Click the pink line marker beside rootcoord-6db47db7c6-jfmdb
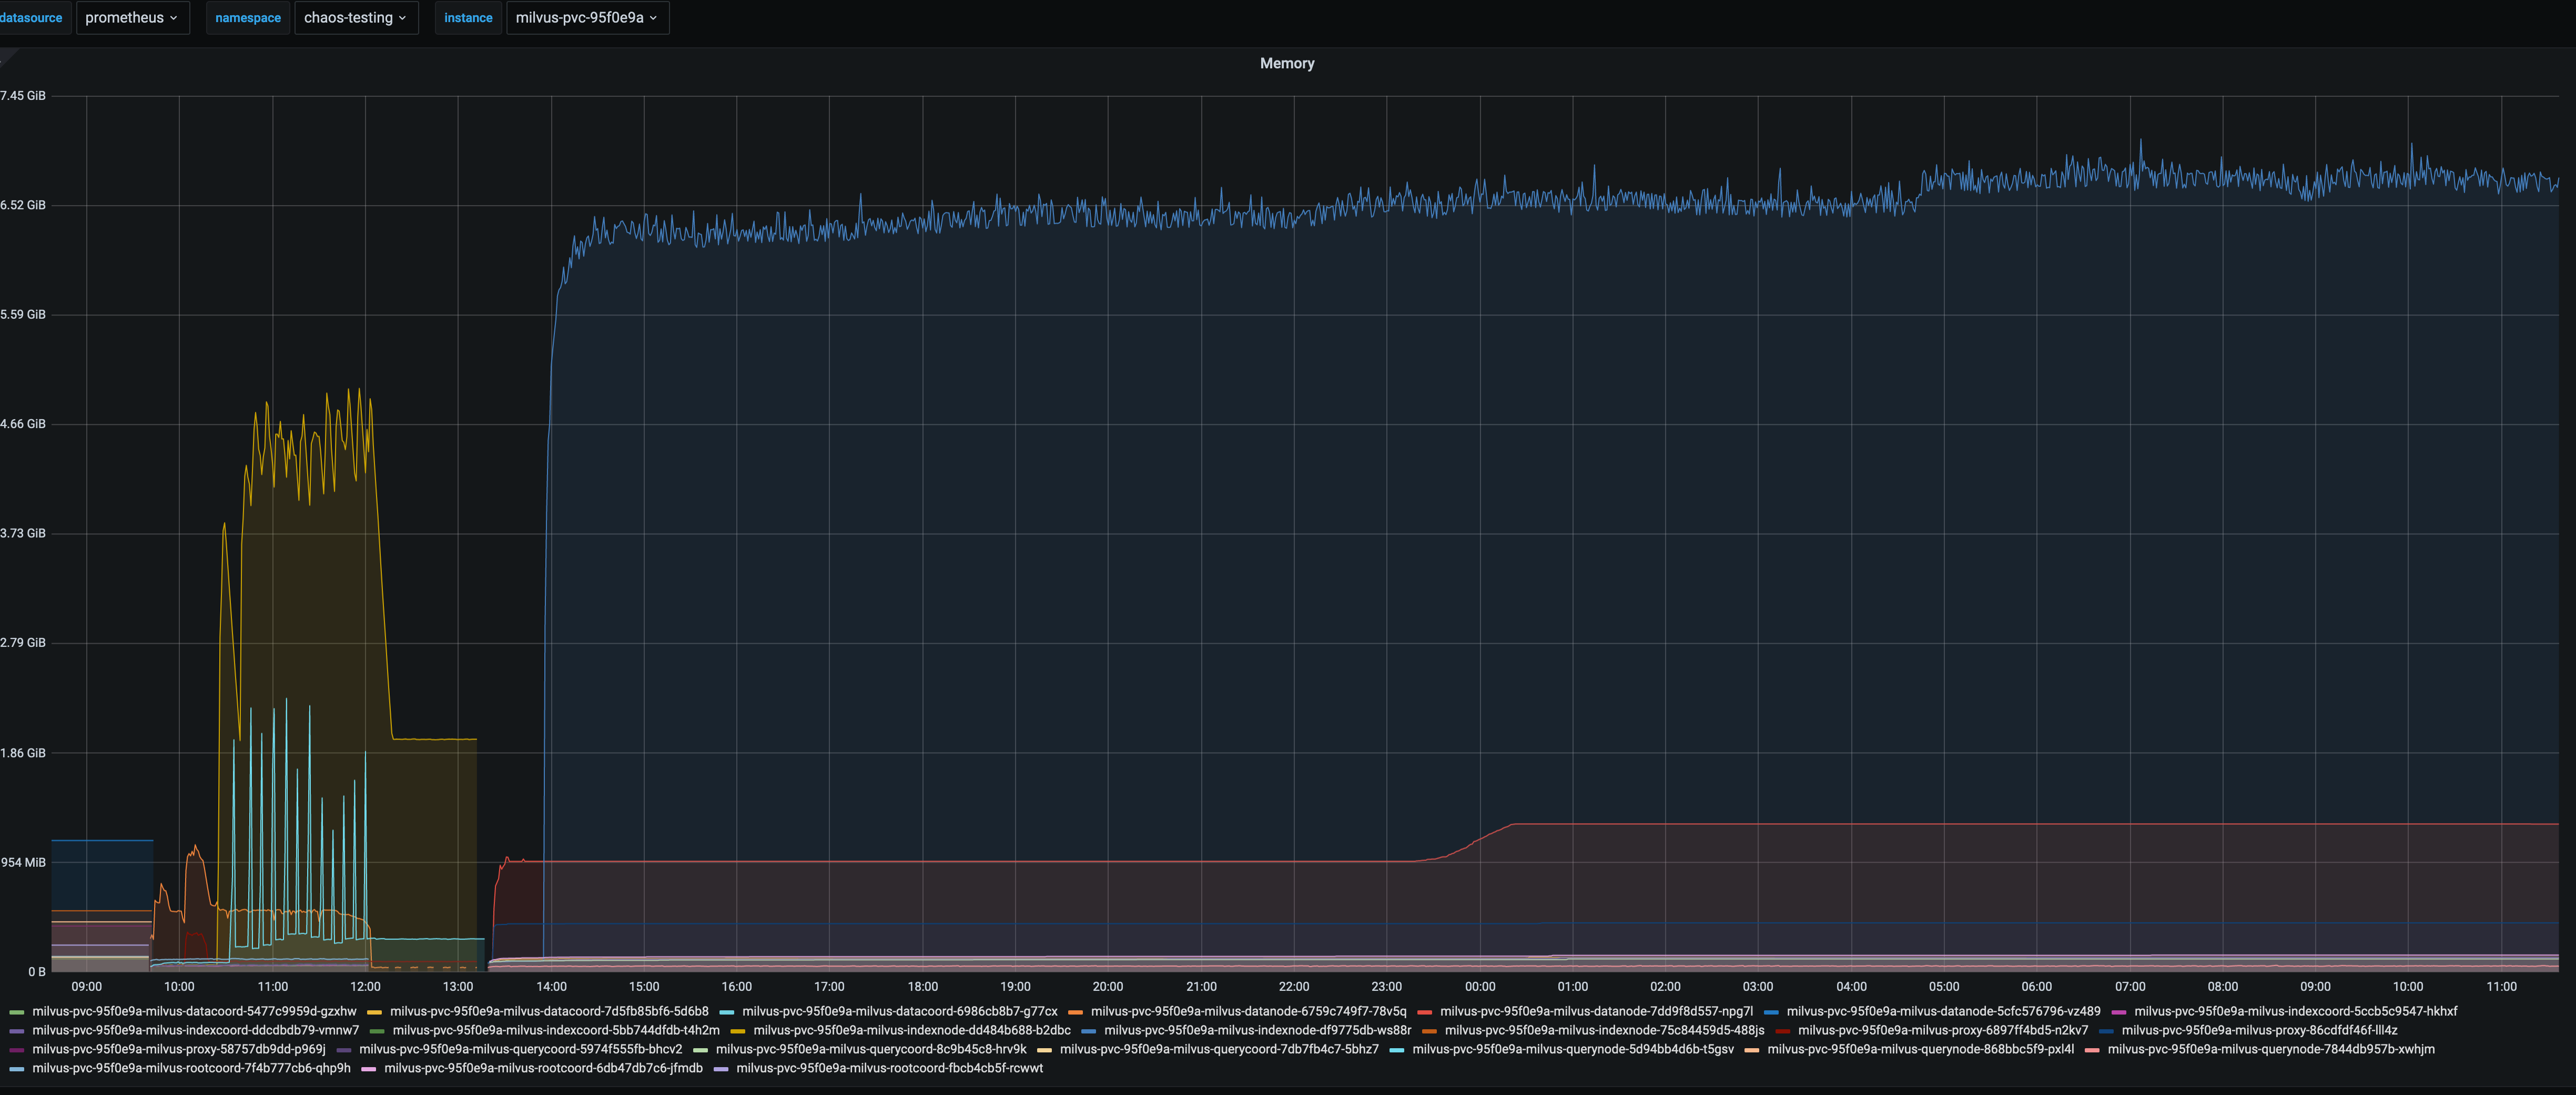2576x1095 pixels. (368, 1068)
